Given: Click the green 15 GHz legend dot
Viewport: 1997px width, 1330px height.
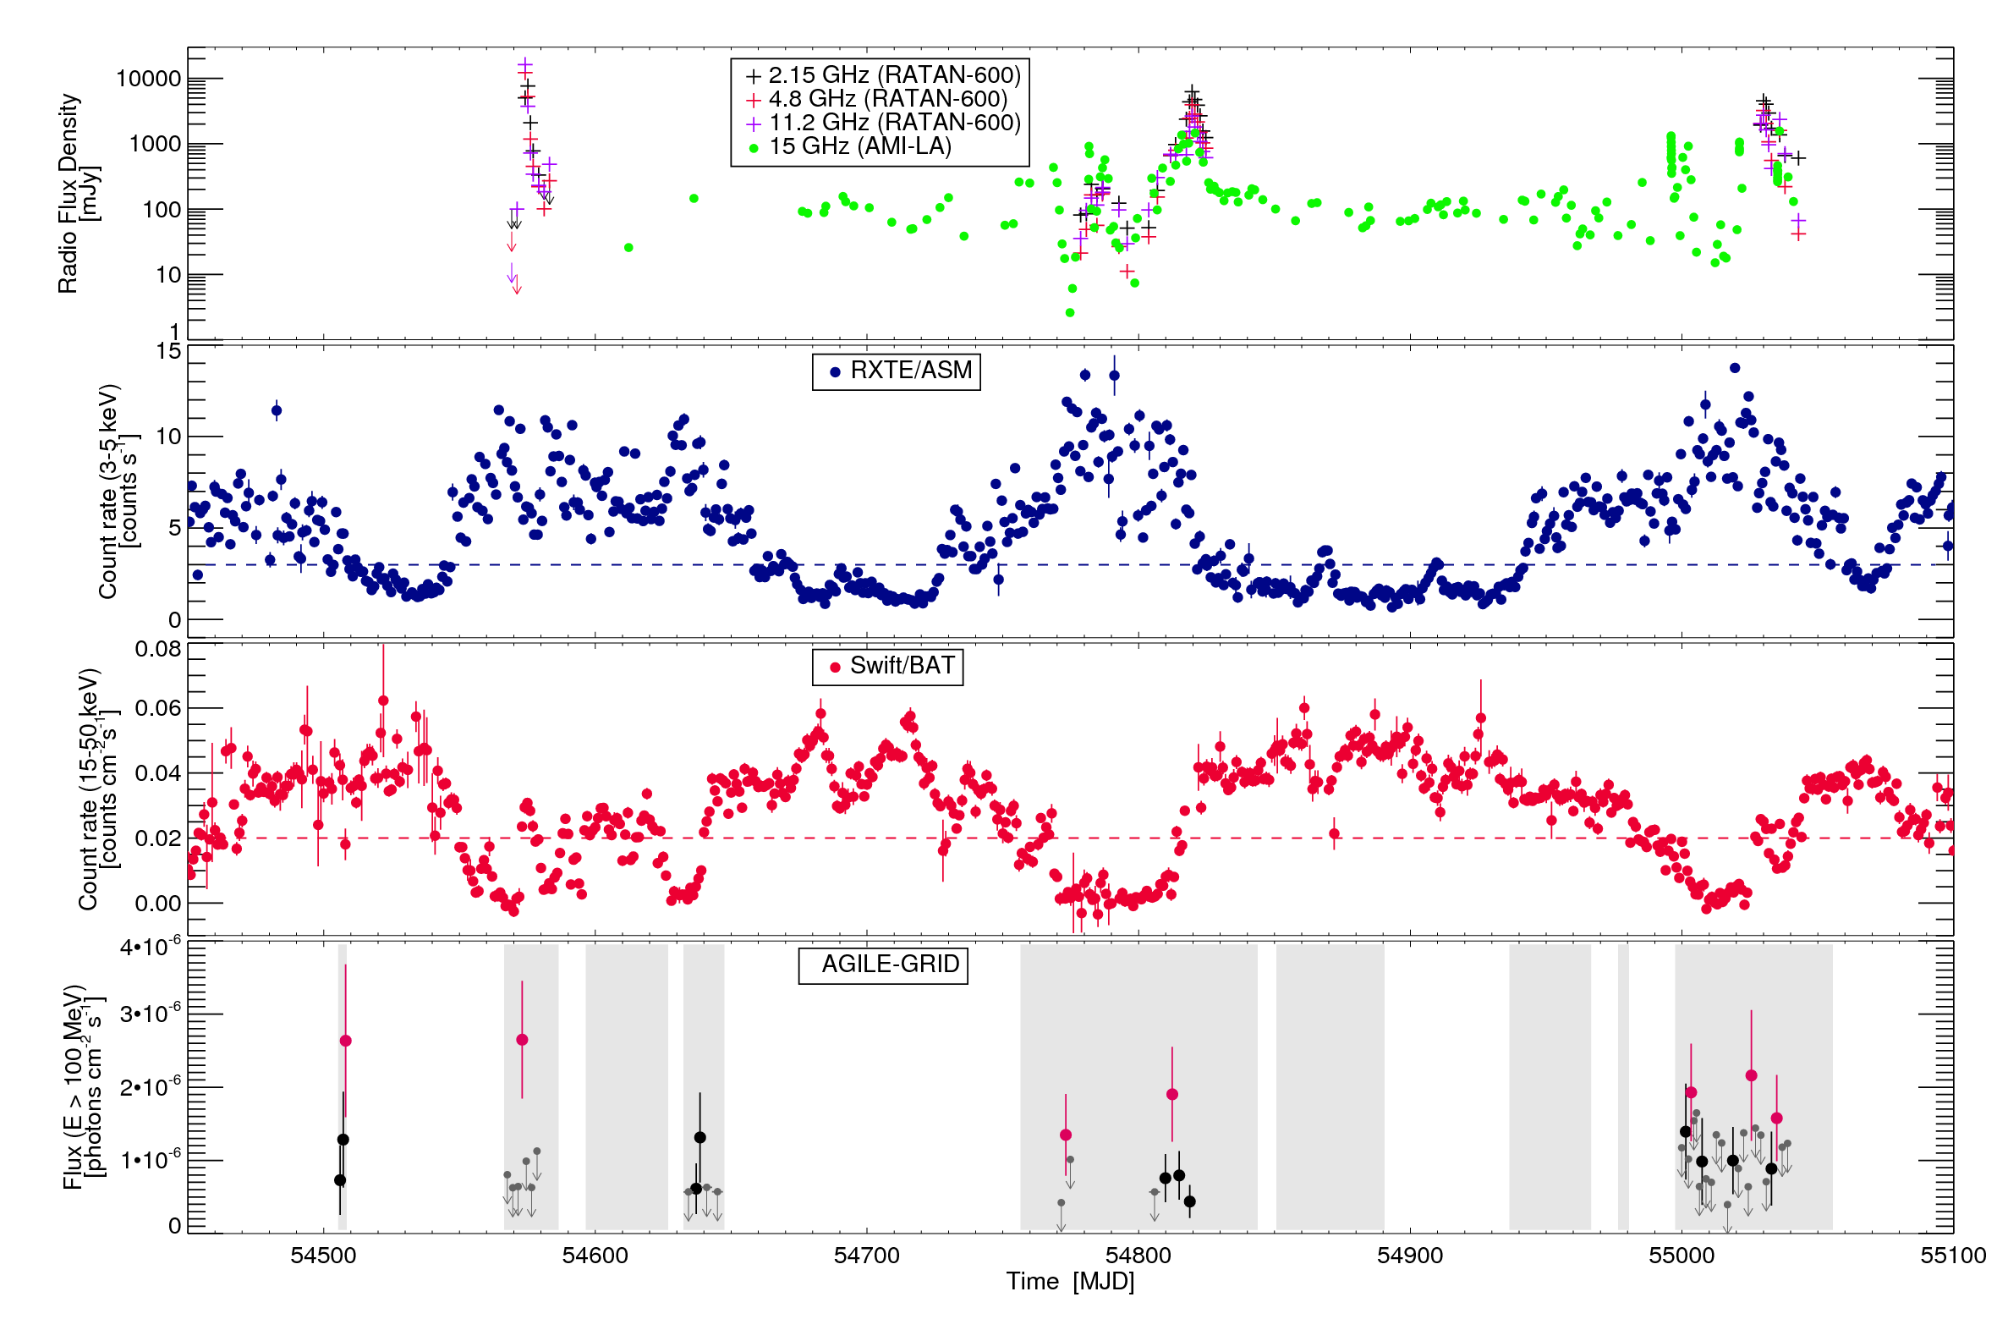Looking at the screenshot, I should tap(753, 148).
